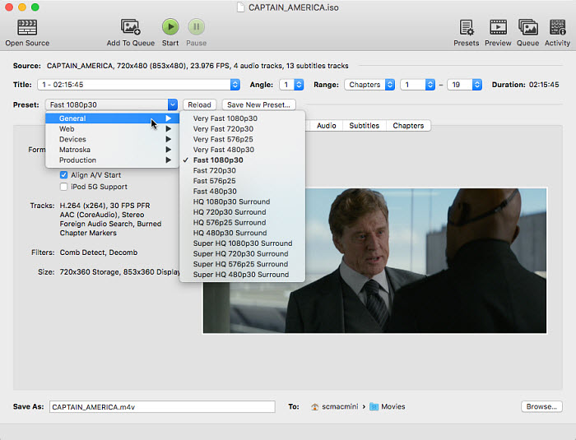Select the HQ 1080p30 Surround preset
Image resolution: width=576 pixels, height=440 pixels.
tap(243, 201)
